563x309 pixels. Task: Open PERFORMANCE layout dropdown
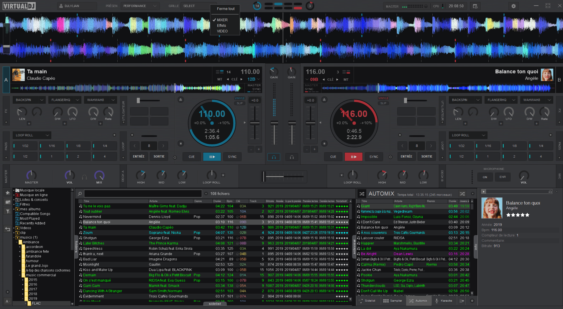point(140,6)
